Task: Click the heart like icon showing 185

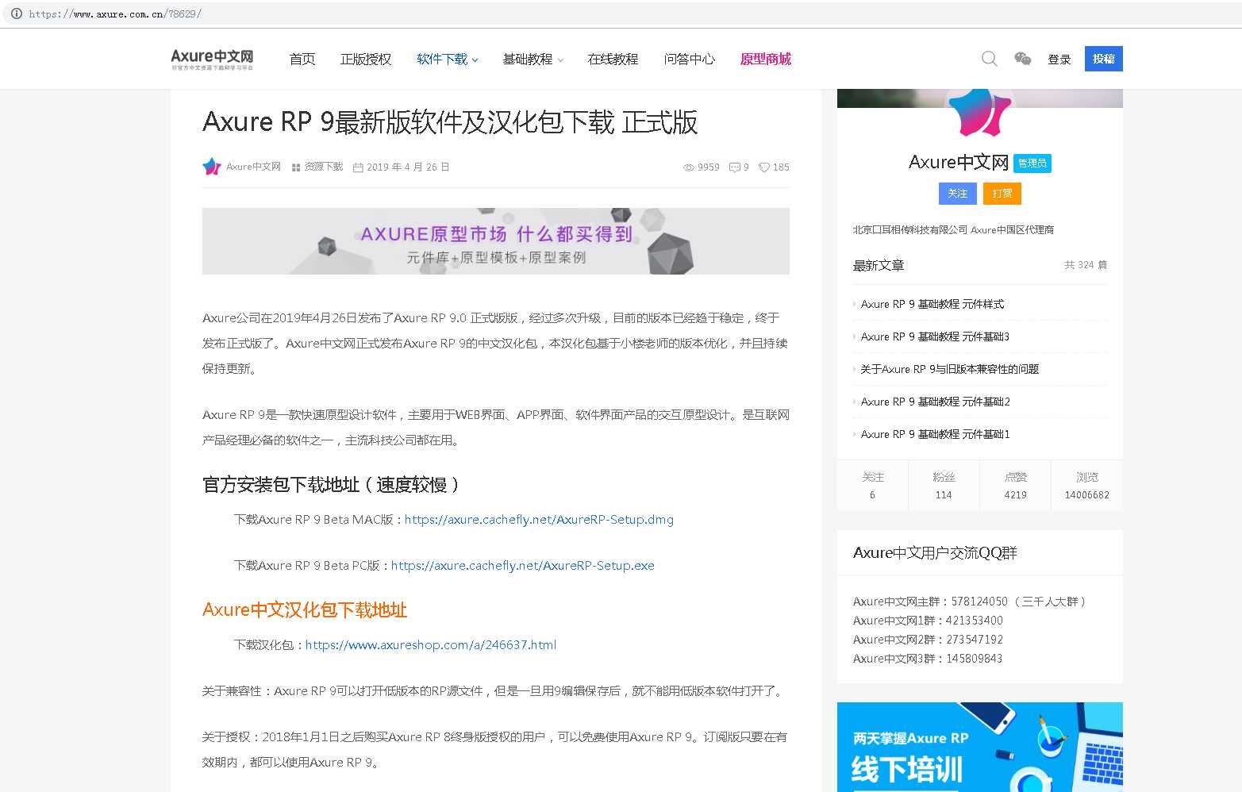Action: click(764, 167)
